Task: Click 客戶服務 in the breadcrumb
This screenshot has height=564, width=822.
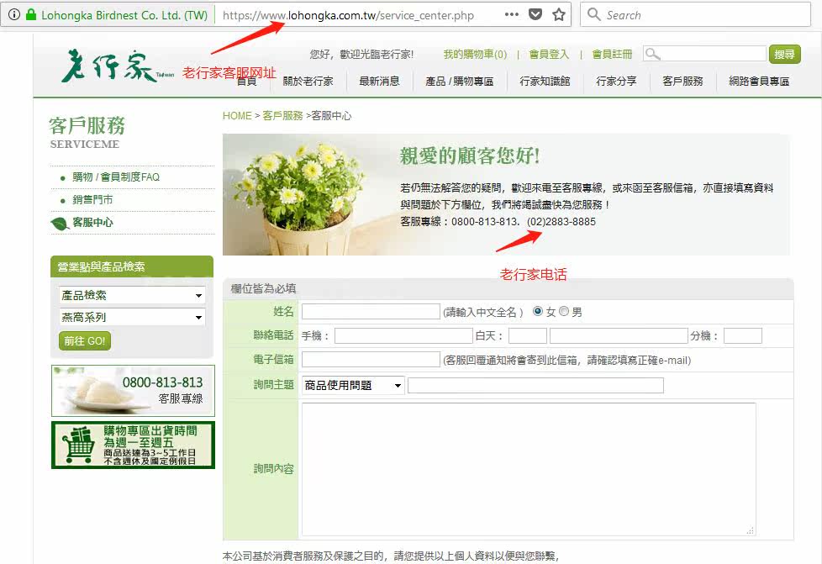Action: pyautogui.click(x=282, y=116)
